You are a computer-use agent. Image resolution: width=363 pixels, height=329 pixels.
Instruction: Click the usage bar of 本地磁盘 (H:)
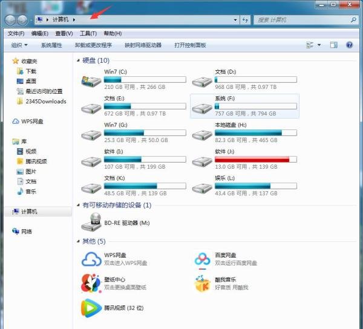coord(256,133)
